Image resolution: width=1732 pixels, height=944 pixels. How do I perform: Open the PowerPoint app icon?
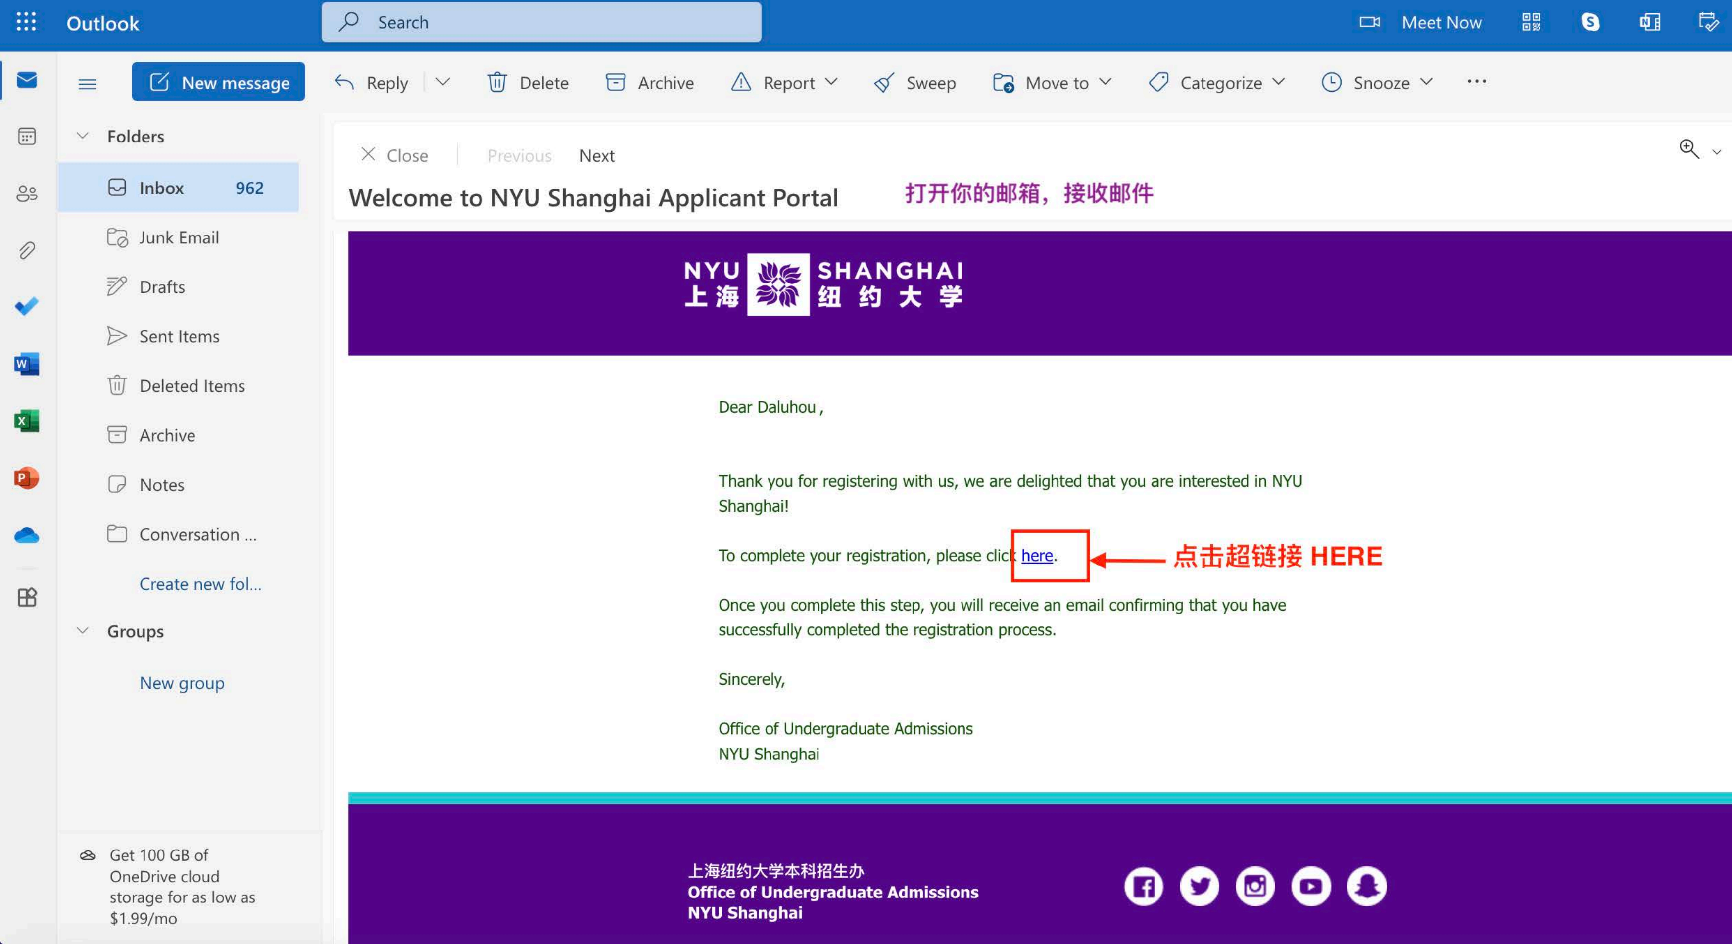[27, 478]
